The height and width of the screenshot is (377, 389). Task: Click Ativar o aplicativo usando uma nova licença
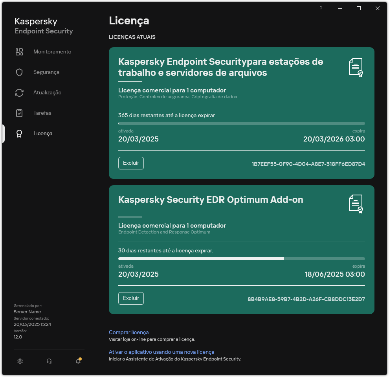161,352
